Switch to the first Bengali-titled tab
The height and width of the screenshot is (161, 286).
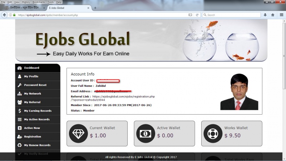coord(25,8)
